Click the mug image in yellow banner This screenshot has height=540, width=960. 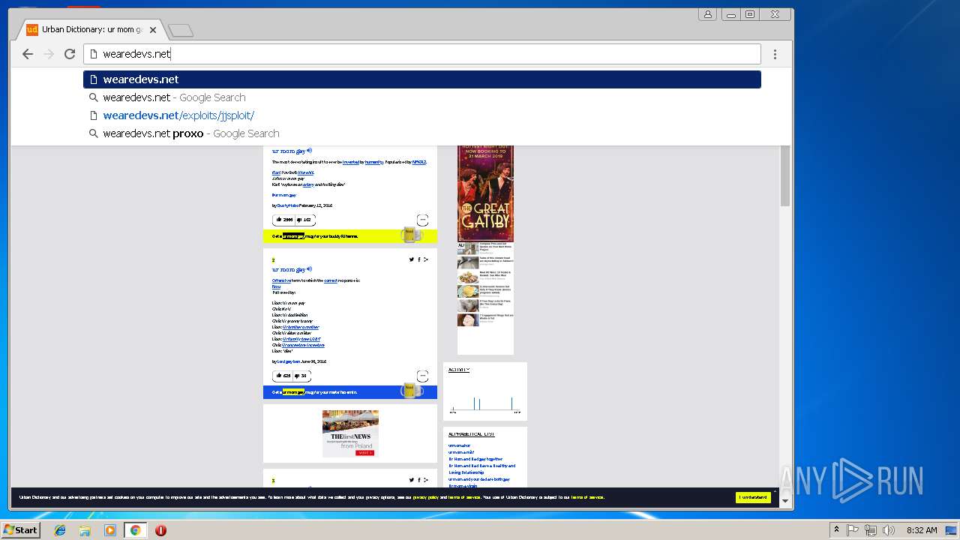[411, 235]
